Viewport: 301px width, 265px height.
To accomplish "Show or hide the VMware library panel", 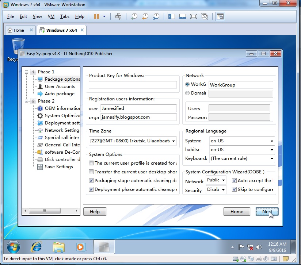I will pos(171,16).
